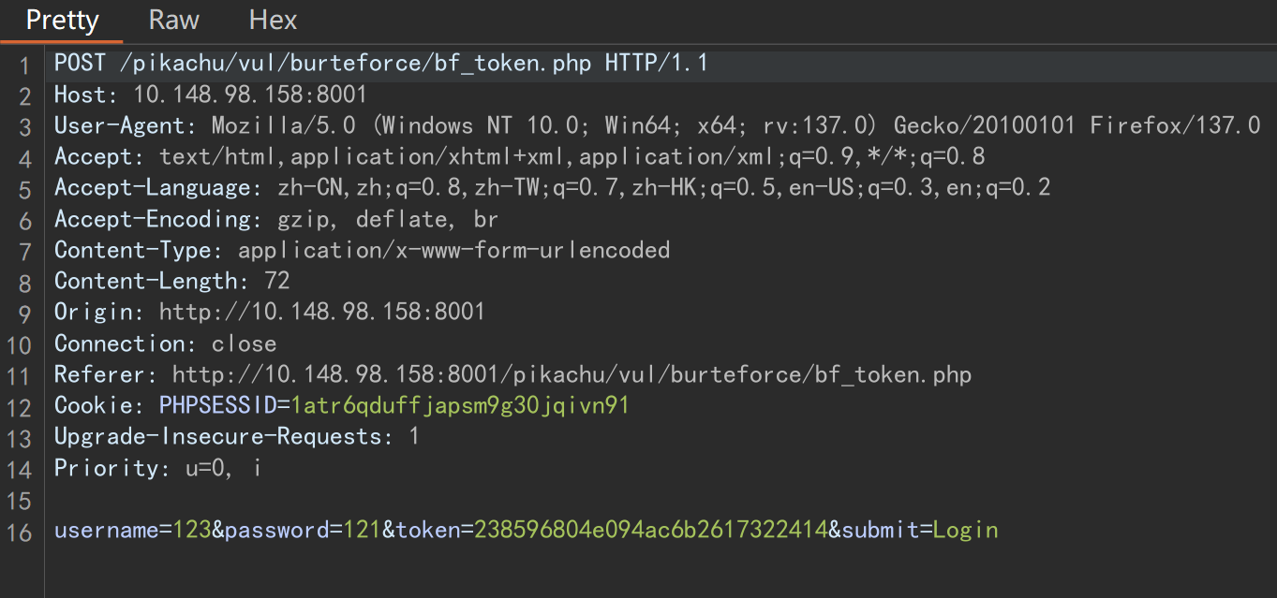This screenshot has height=598, width=1277.
Task: Click the Connection close value
Action: (244, 343)
